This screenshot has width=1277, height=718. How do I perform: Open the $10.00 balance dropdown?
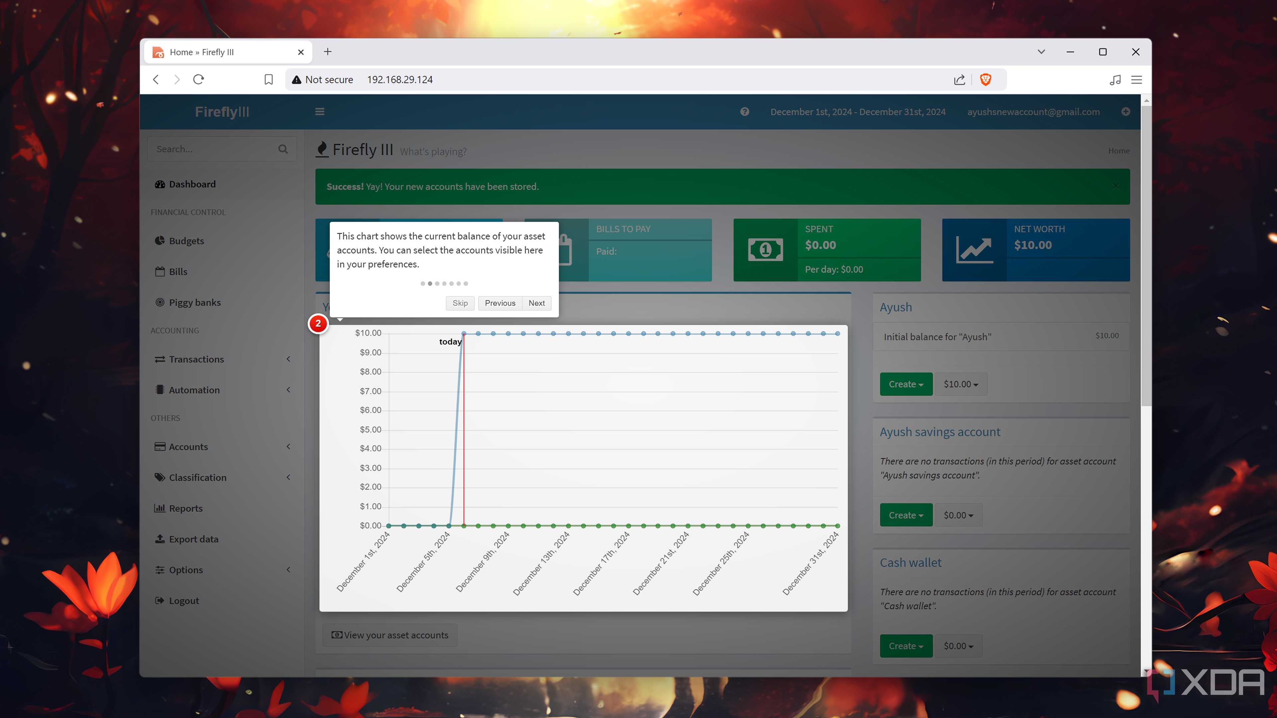[961, 385]
